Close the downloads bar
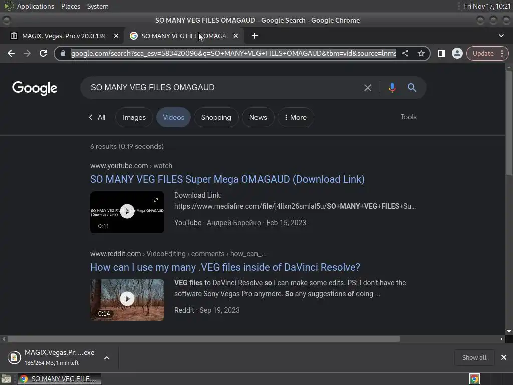The width and height of the screenshot is (513, 385). click(504, 357)
